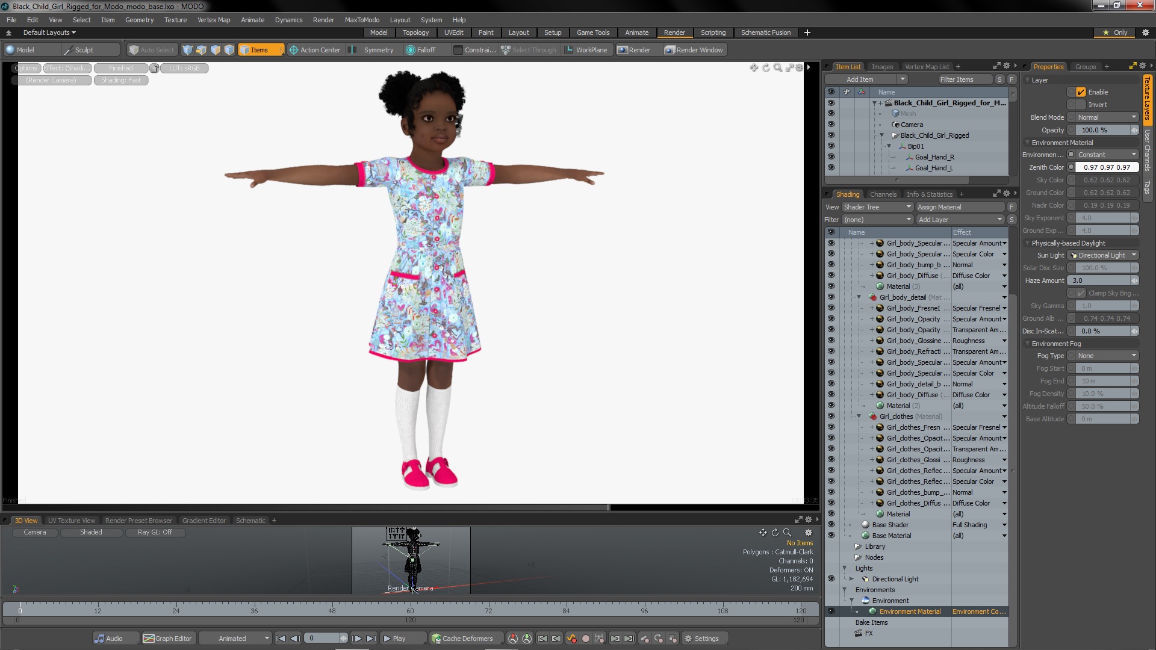The image size is (1156, 650).
Task: Click the red record keyframe icon
Action: (585, 639)
